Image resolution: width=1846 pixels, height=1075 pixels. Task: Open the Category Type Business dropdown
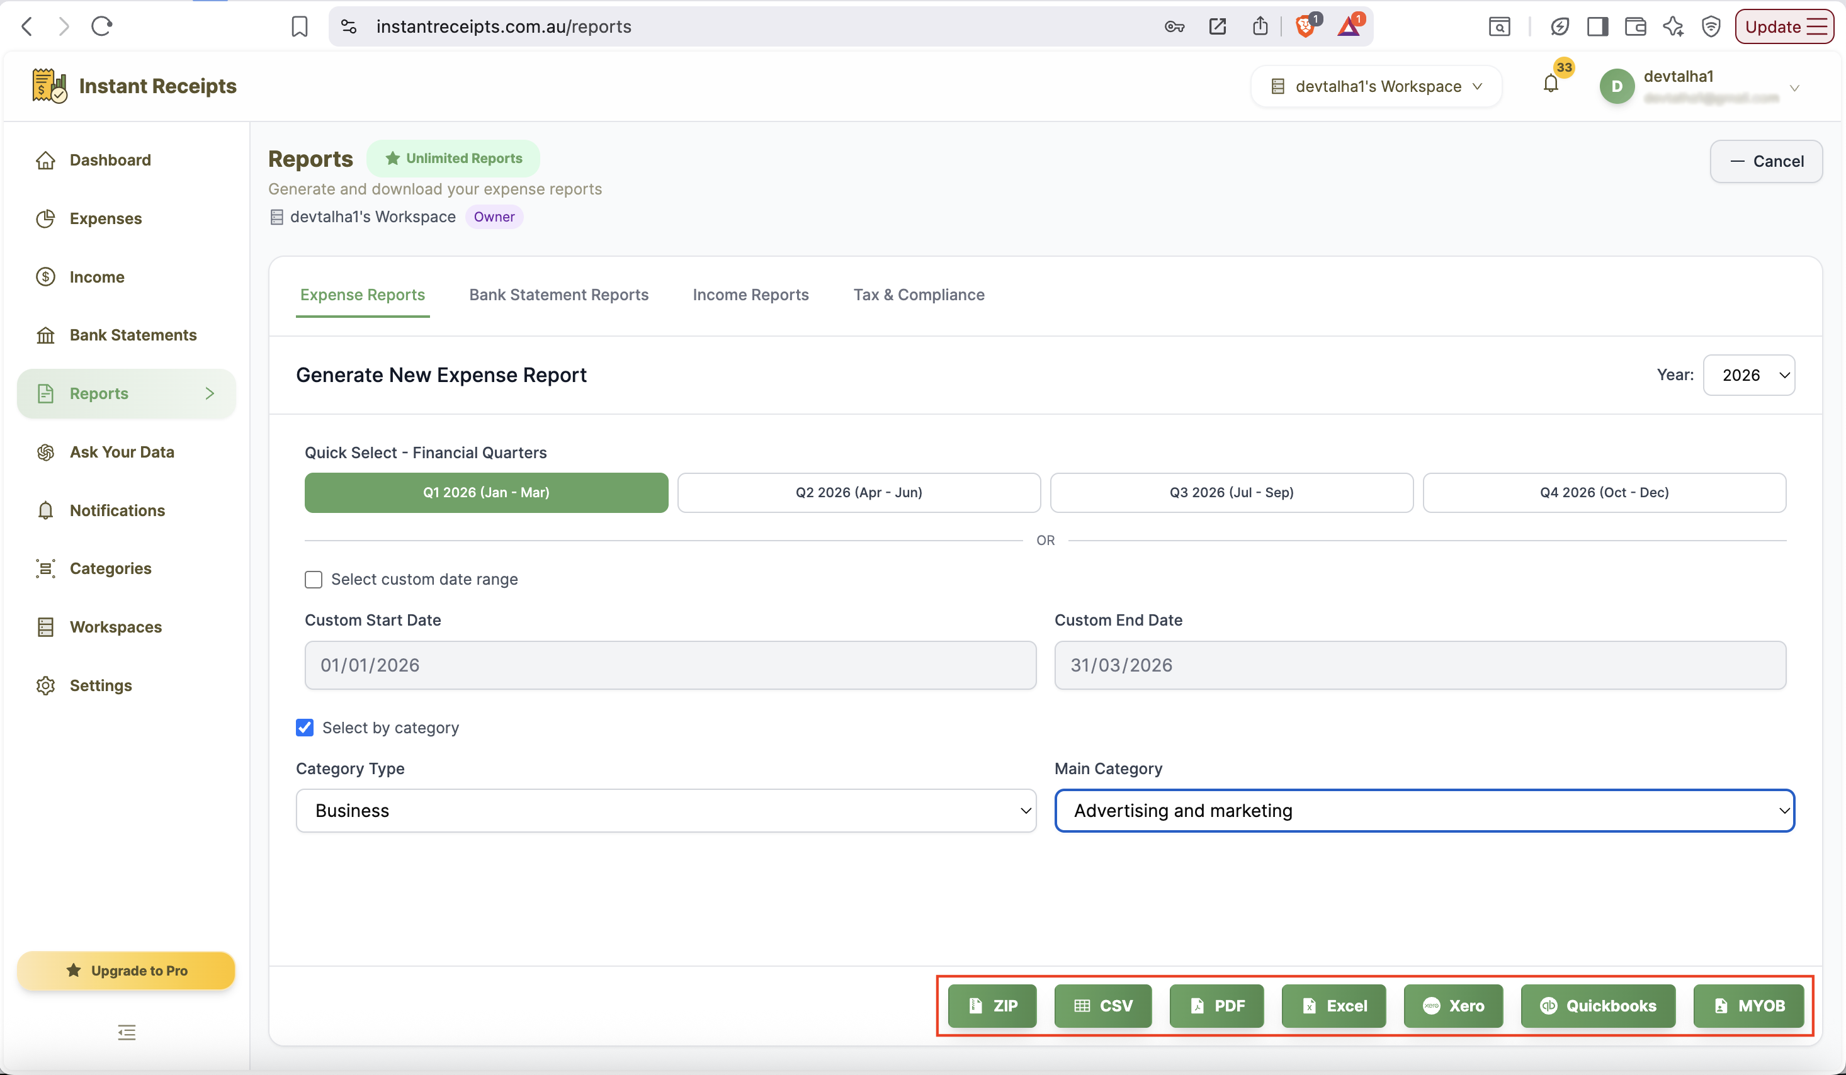(666, 811)
